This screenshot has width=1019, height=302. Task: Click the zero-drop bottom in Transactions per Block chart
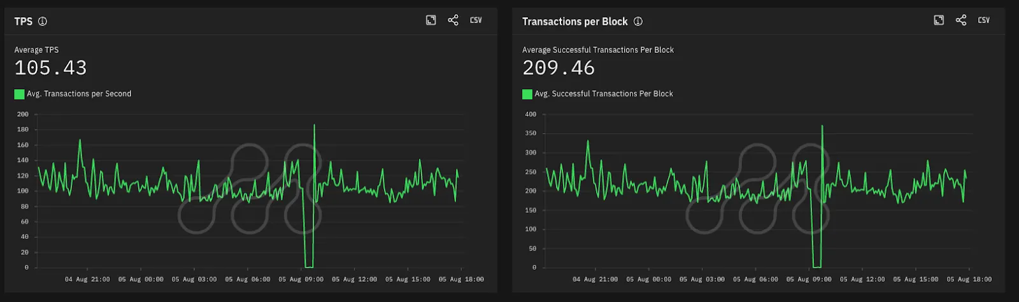point(816,266)
